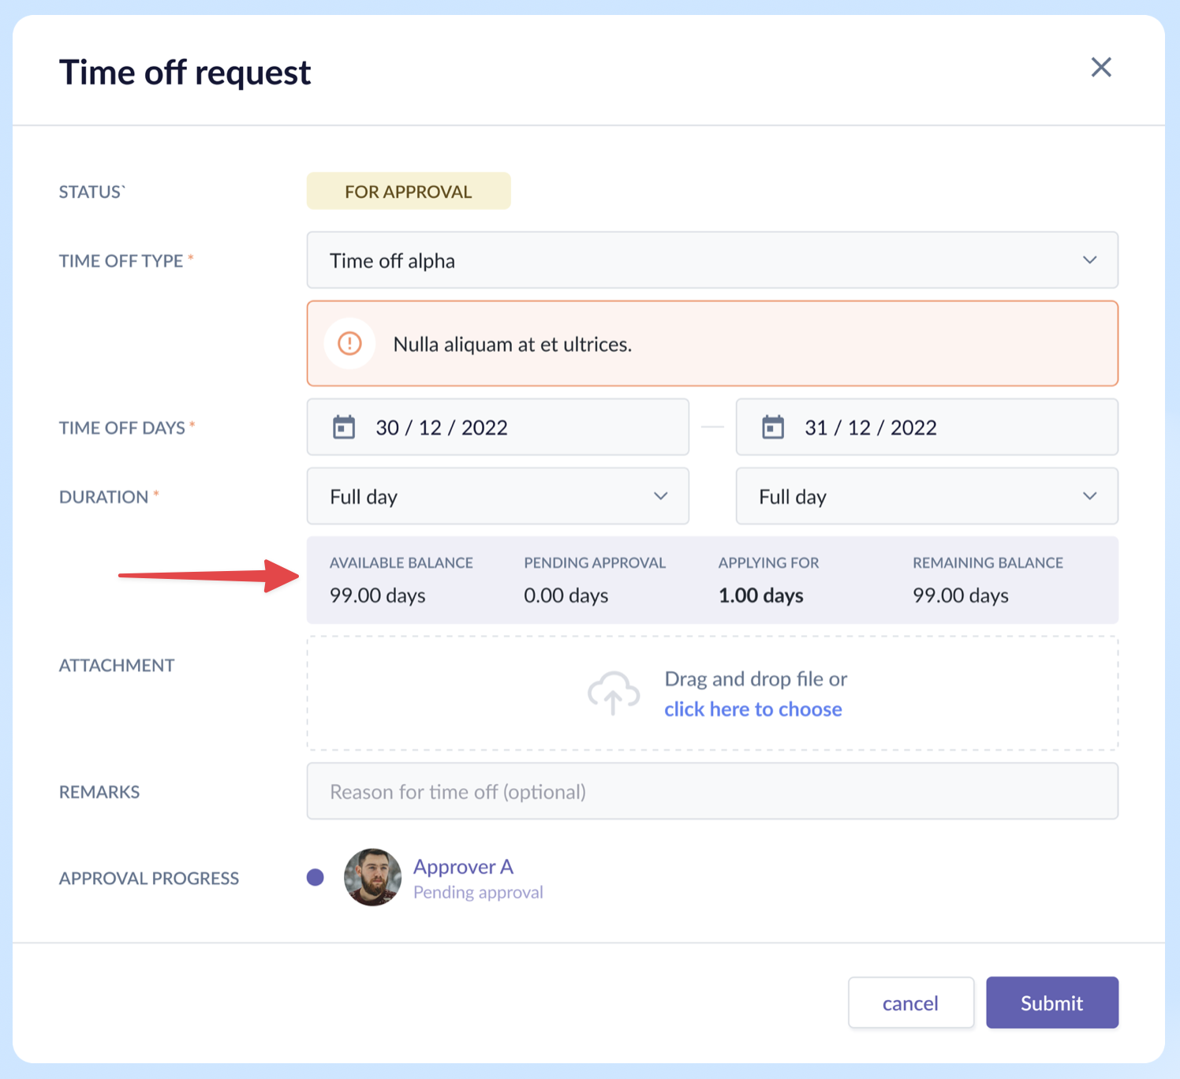Click the FOR APPROVAL status badge
The width and height of the screenshot is (1180, 1079).
coord(409,192)
